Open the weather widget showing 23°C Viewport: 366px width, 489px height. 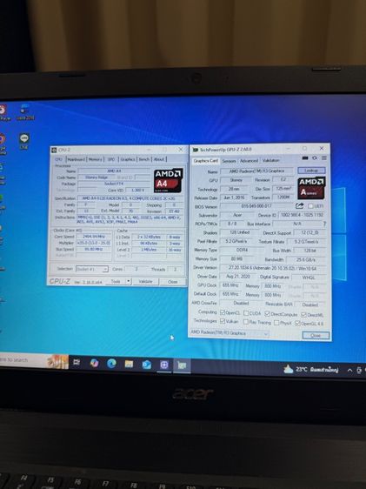[311, 370]
